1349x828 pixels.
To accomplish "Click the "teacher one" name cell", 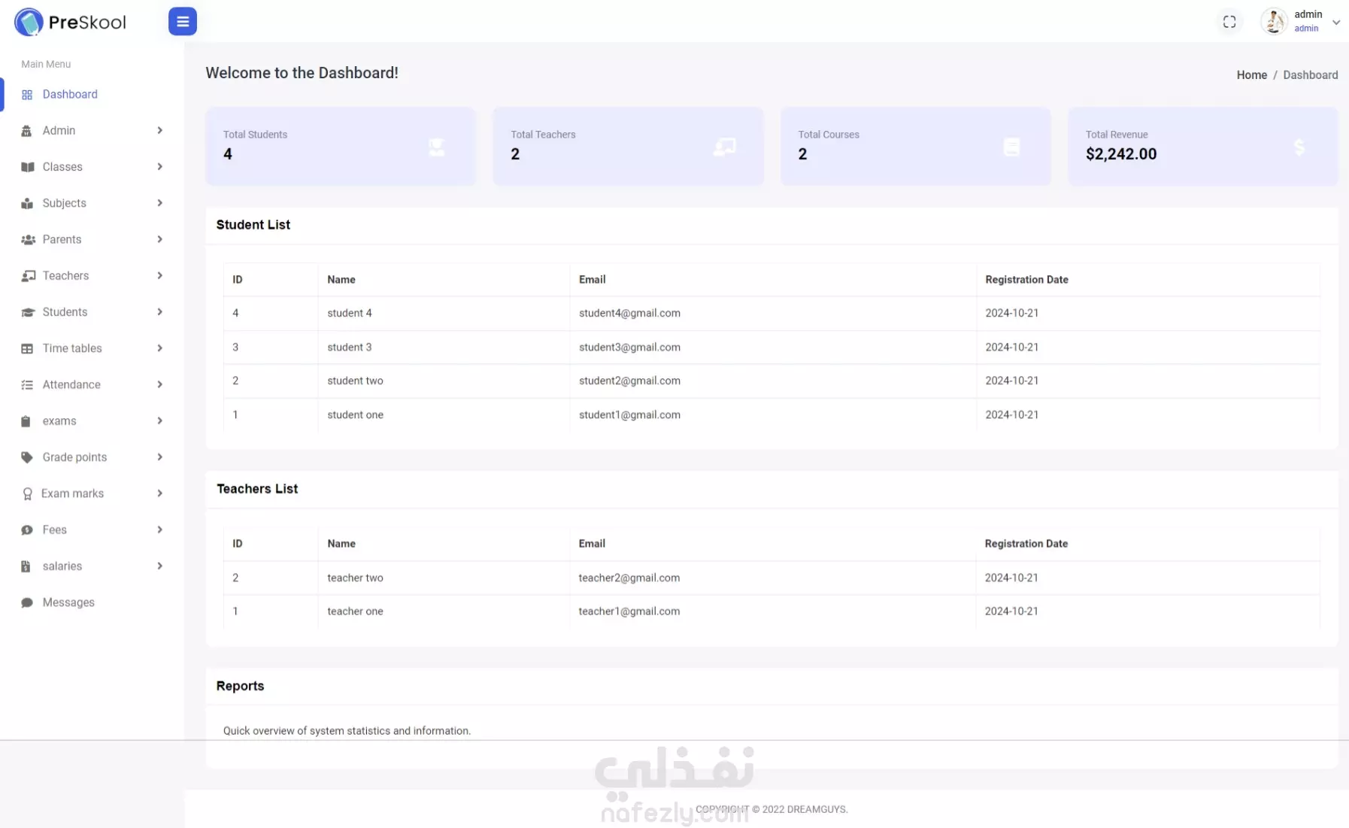I will pos(355,611).
